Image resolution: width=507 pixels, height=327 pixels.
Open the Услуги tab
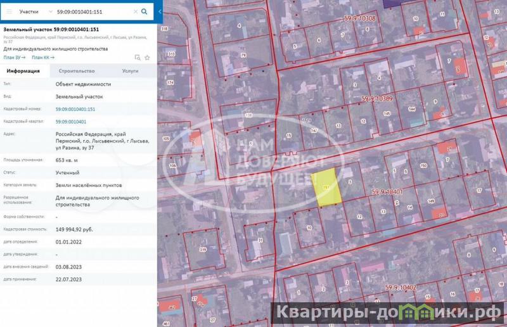(130, 71)
